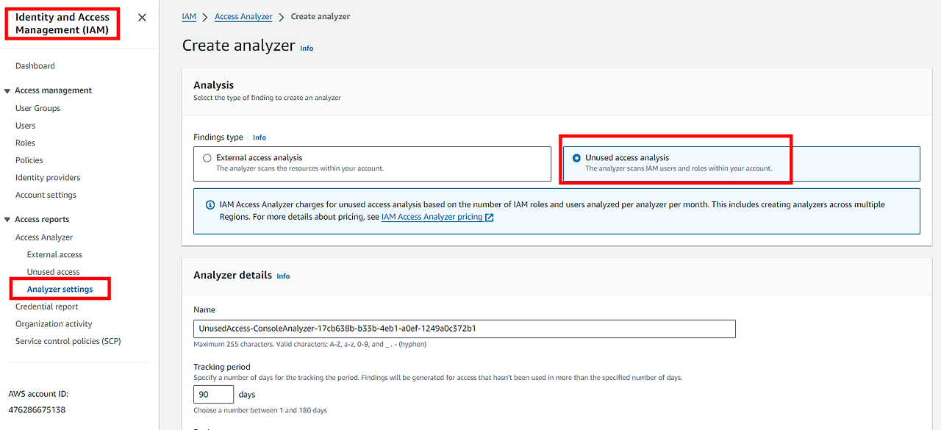Open the Roles page
This screenshot has height=430, width=941.
[x=25, y=143]
